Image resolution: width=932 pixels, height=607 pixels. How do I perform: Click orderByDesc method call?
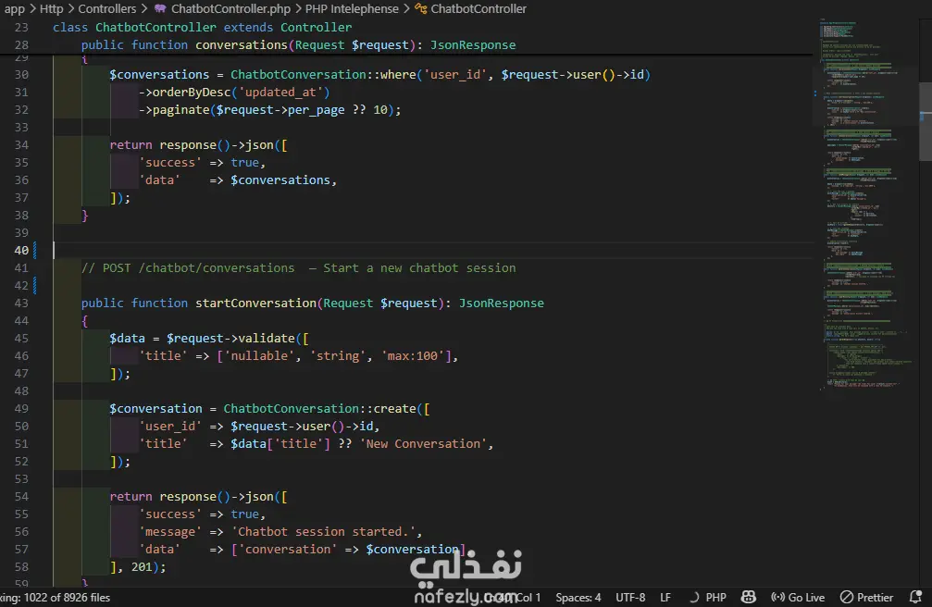[192, 93]
